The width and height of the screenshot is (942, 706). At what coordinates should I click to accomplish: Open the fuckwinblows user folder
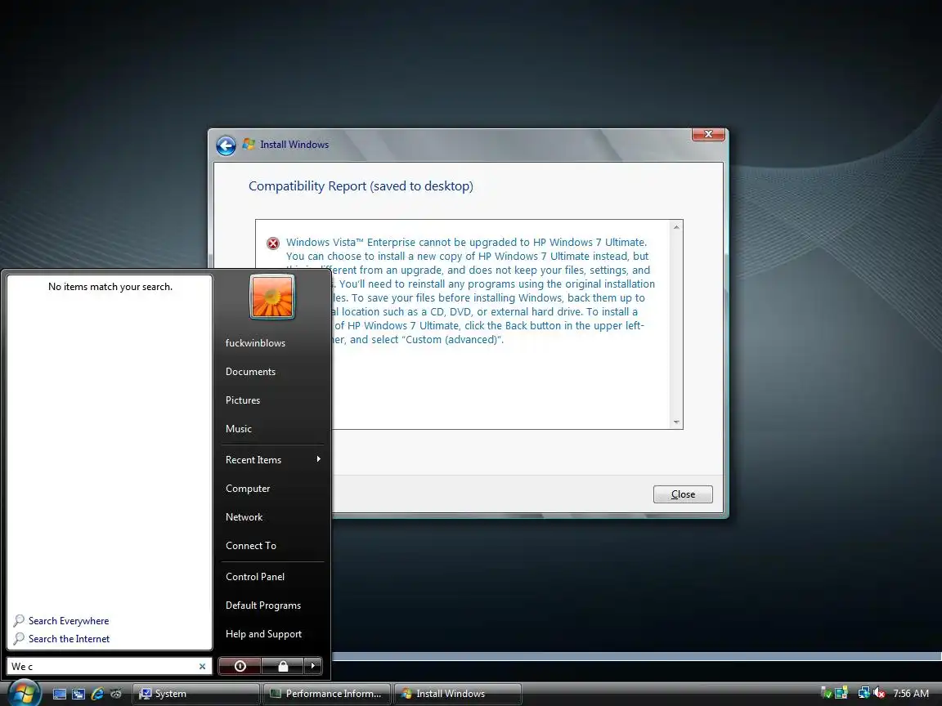(x=255, y=343)
